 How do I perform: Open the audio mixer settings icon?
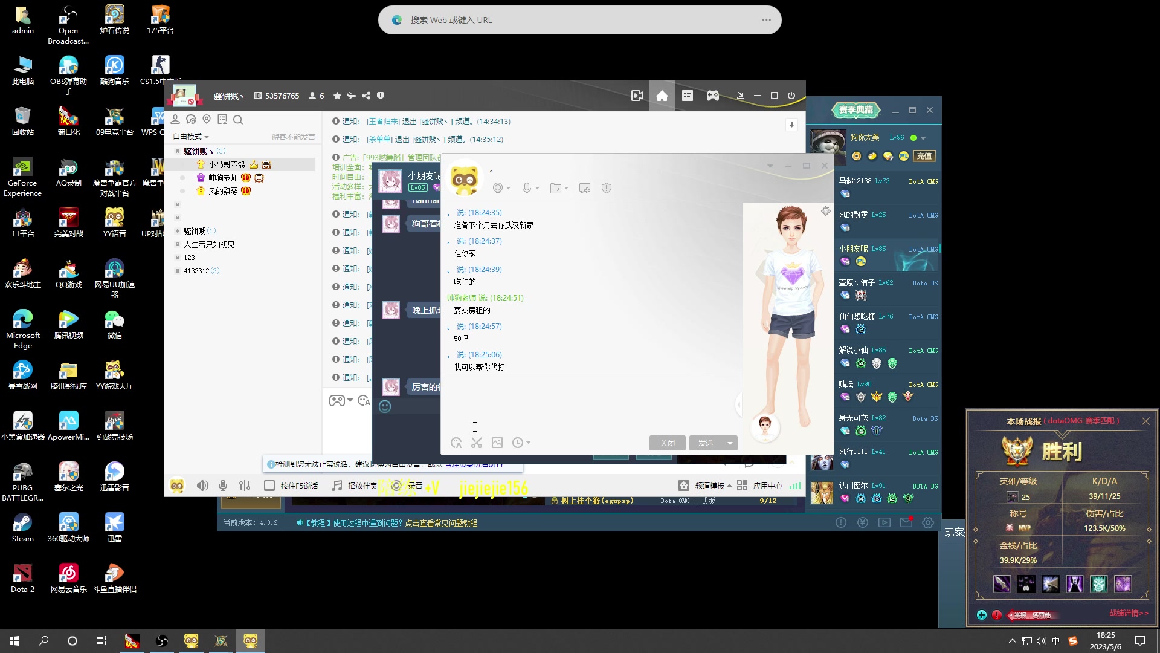[x=245, y=486]
